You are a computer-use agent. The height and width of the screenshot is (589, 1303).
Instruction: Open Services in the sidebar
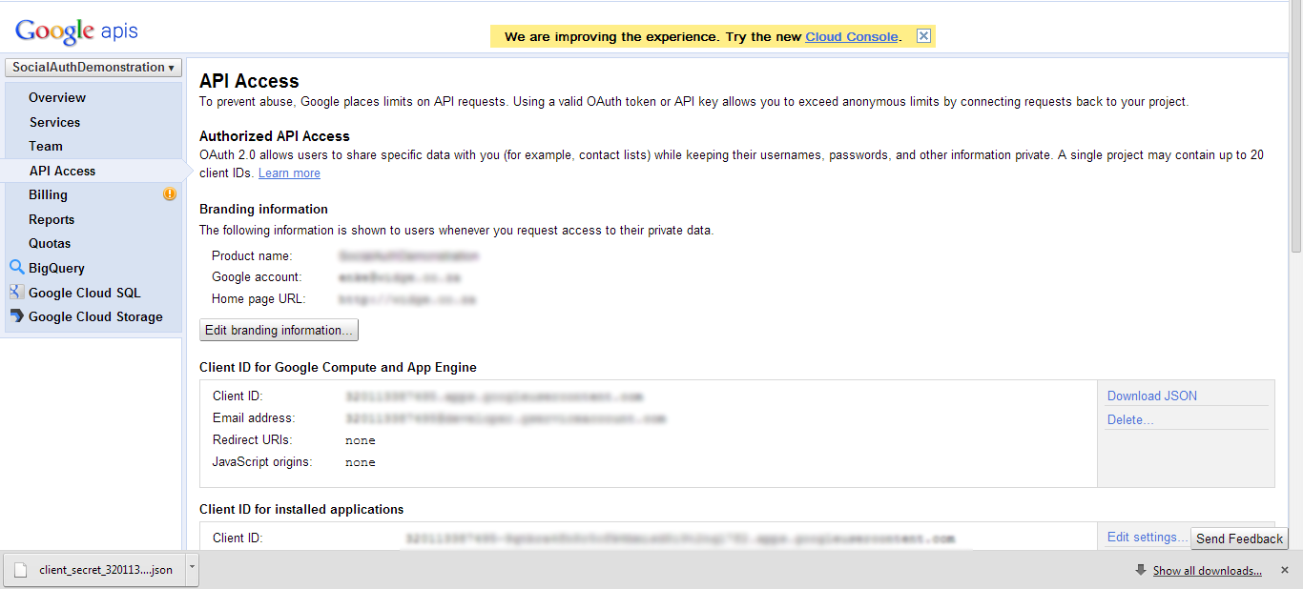(x=54, y=122)
